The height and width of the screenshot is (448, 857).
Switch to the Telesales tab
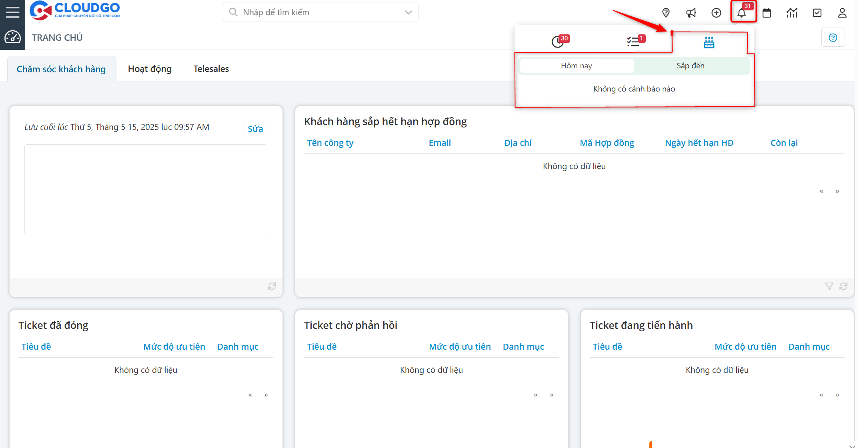pos(211,69)
